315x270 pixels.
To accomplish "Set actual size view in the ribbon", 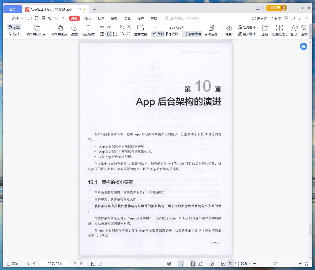I will point(102,34).
